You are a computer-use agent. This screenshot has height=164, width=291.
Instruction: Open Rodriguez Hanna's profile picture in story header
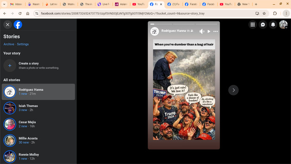coord(155,31)
